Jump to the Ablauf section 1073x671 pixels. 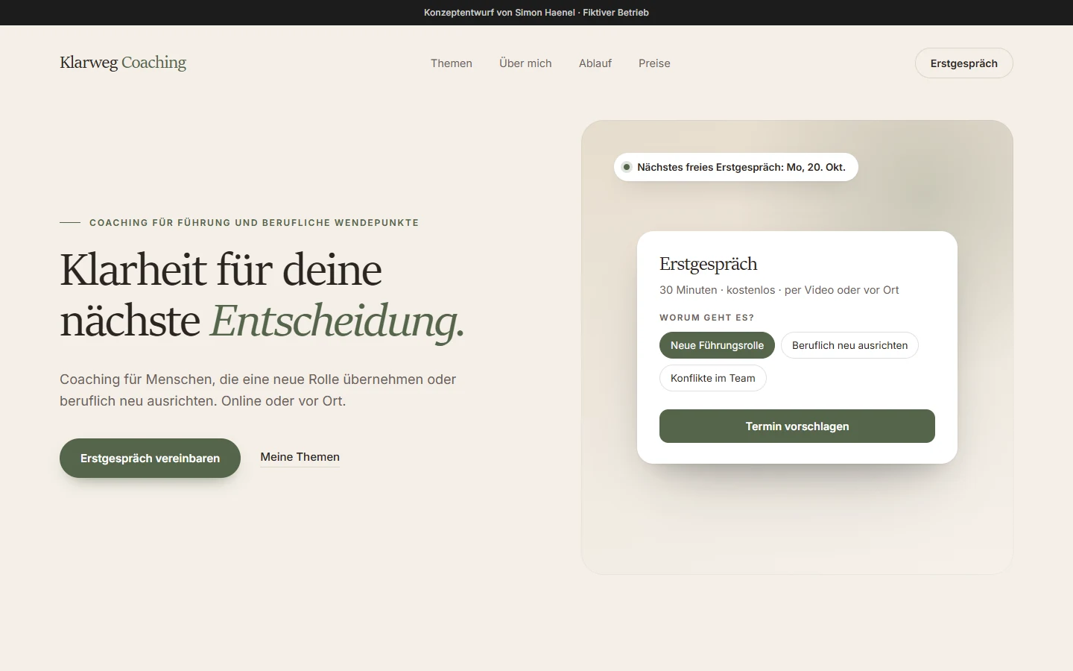(595, 63)
